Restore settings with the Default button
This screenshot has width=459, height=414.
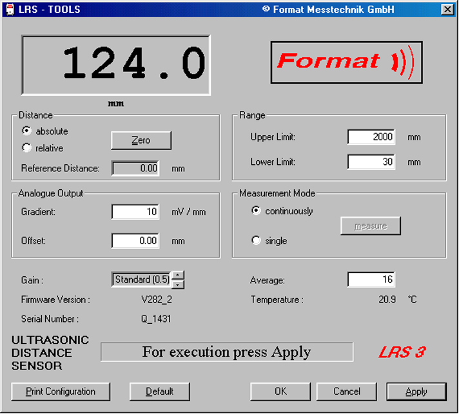pyautogui.click(x=159, y=391)
